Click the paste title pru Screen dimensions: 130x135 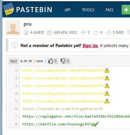click(27, 24)
